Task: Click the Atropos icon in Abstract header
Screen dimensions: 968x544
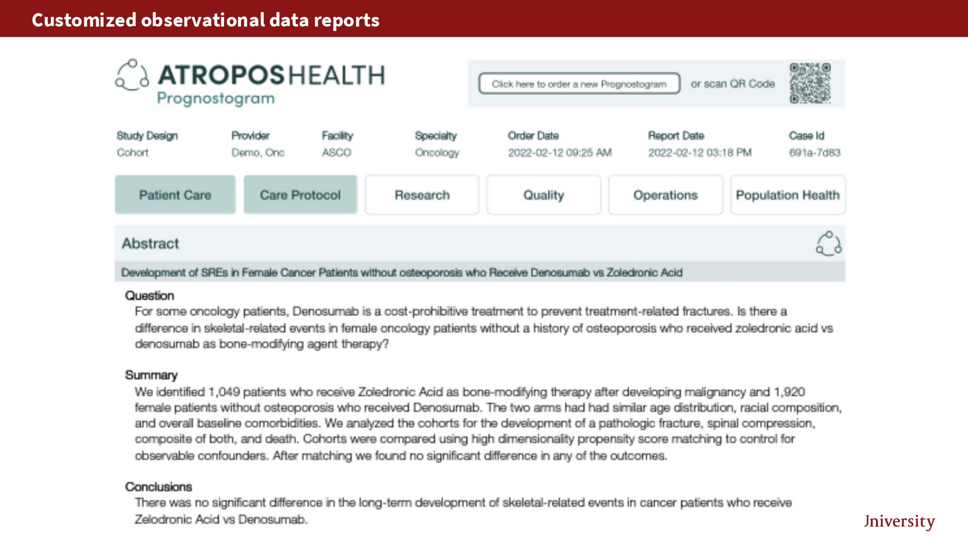Action: 829,243
